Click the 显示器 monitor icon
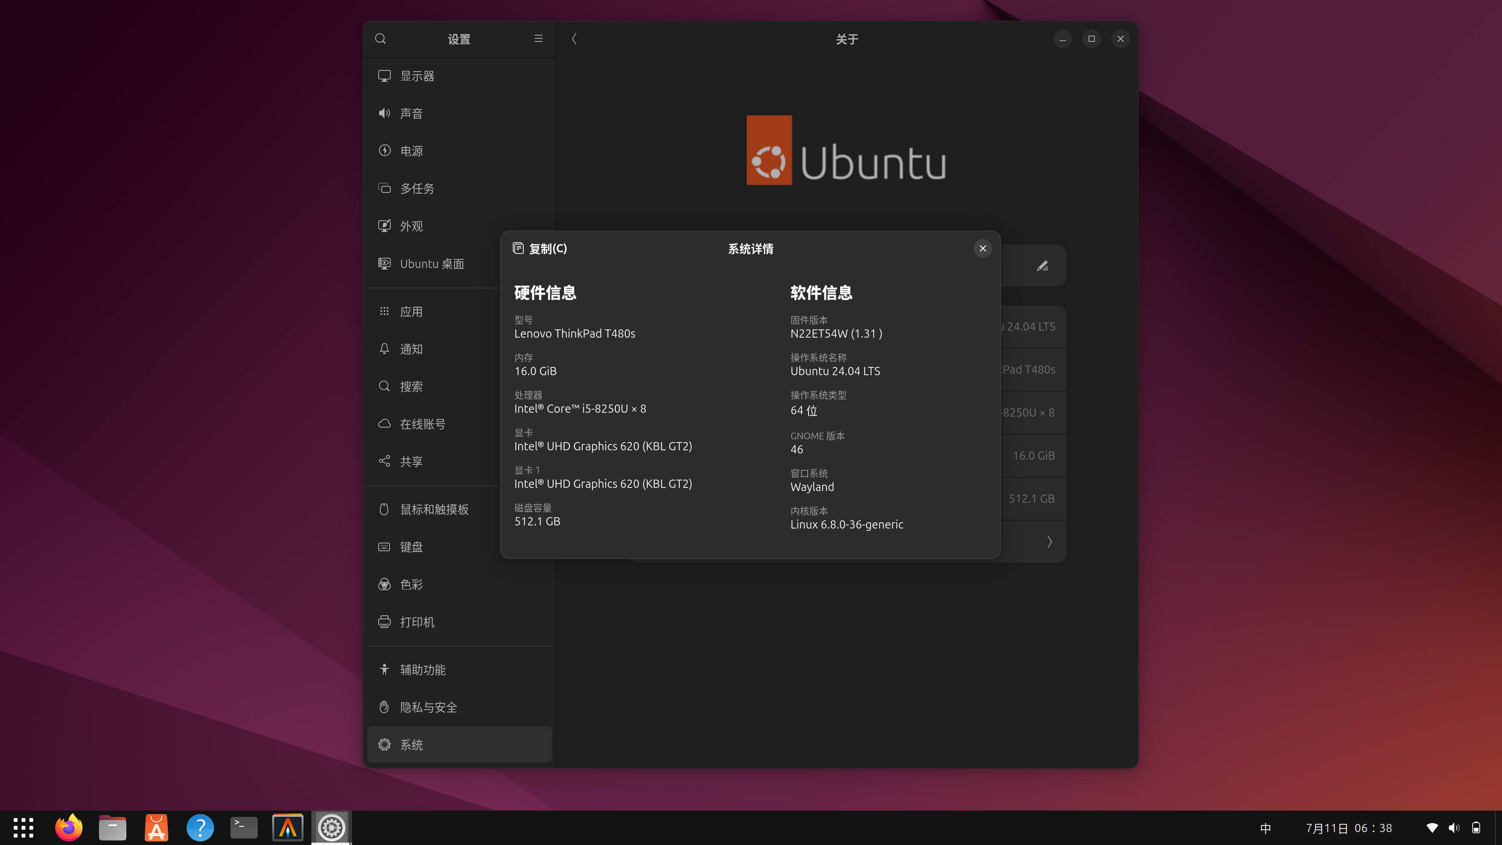 [384, 76]
